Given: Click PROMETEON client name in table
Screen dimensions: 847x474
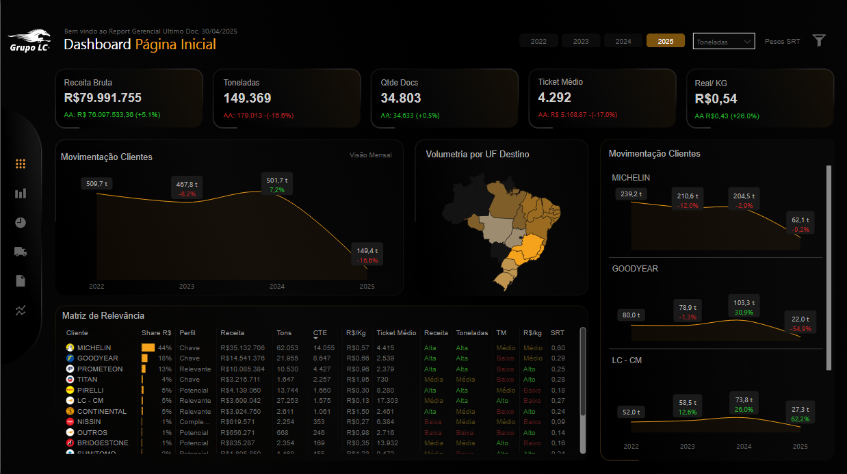Looking at the screenshot, I should tap(100, 369).
